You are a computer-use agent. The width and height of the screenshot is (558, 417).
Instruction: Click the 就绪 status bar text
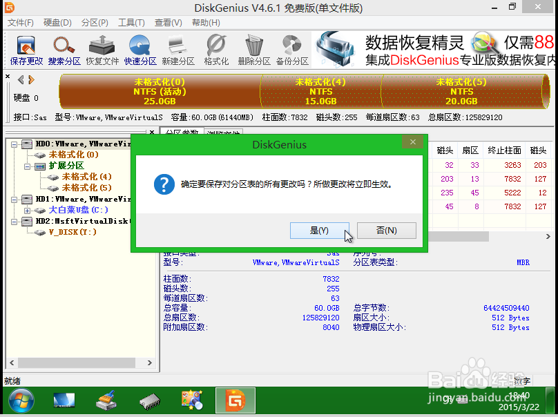point(12,381)
